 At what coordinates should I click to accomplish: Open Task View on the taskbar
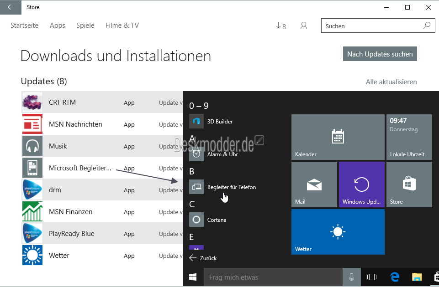pos(371,277)
